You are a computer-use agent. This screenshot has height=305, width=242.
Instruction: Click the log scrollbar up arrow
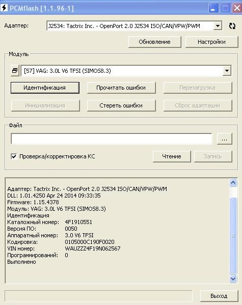pos(233,183)
